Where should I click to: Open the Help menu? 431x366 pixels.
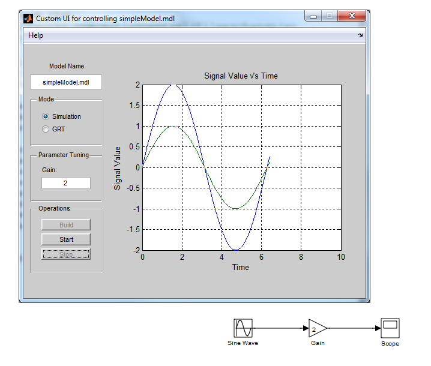(x=35, y=35)
